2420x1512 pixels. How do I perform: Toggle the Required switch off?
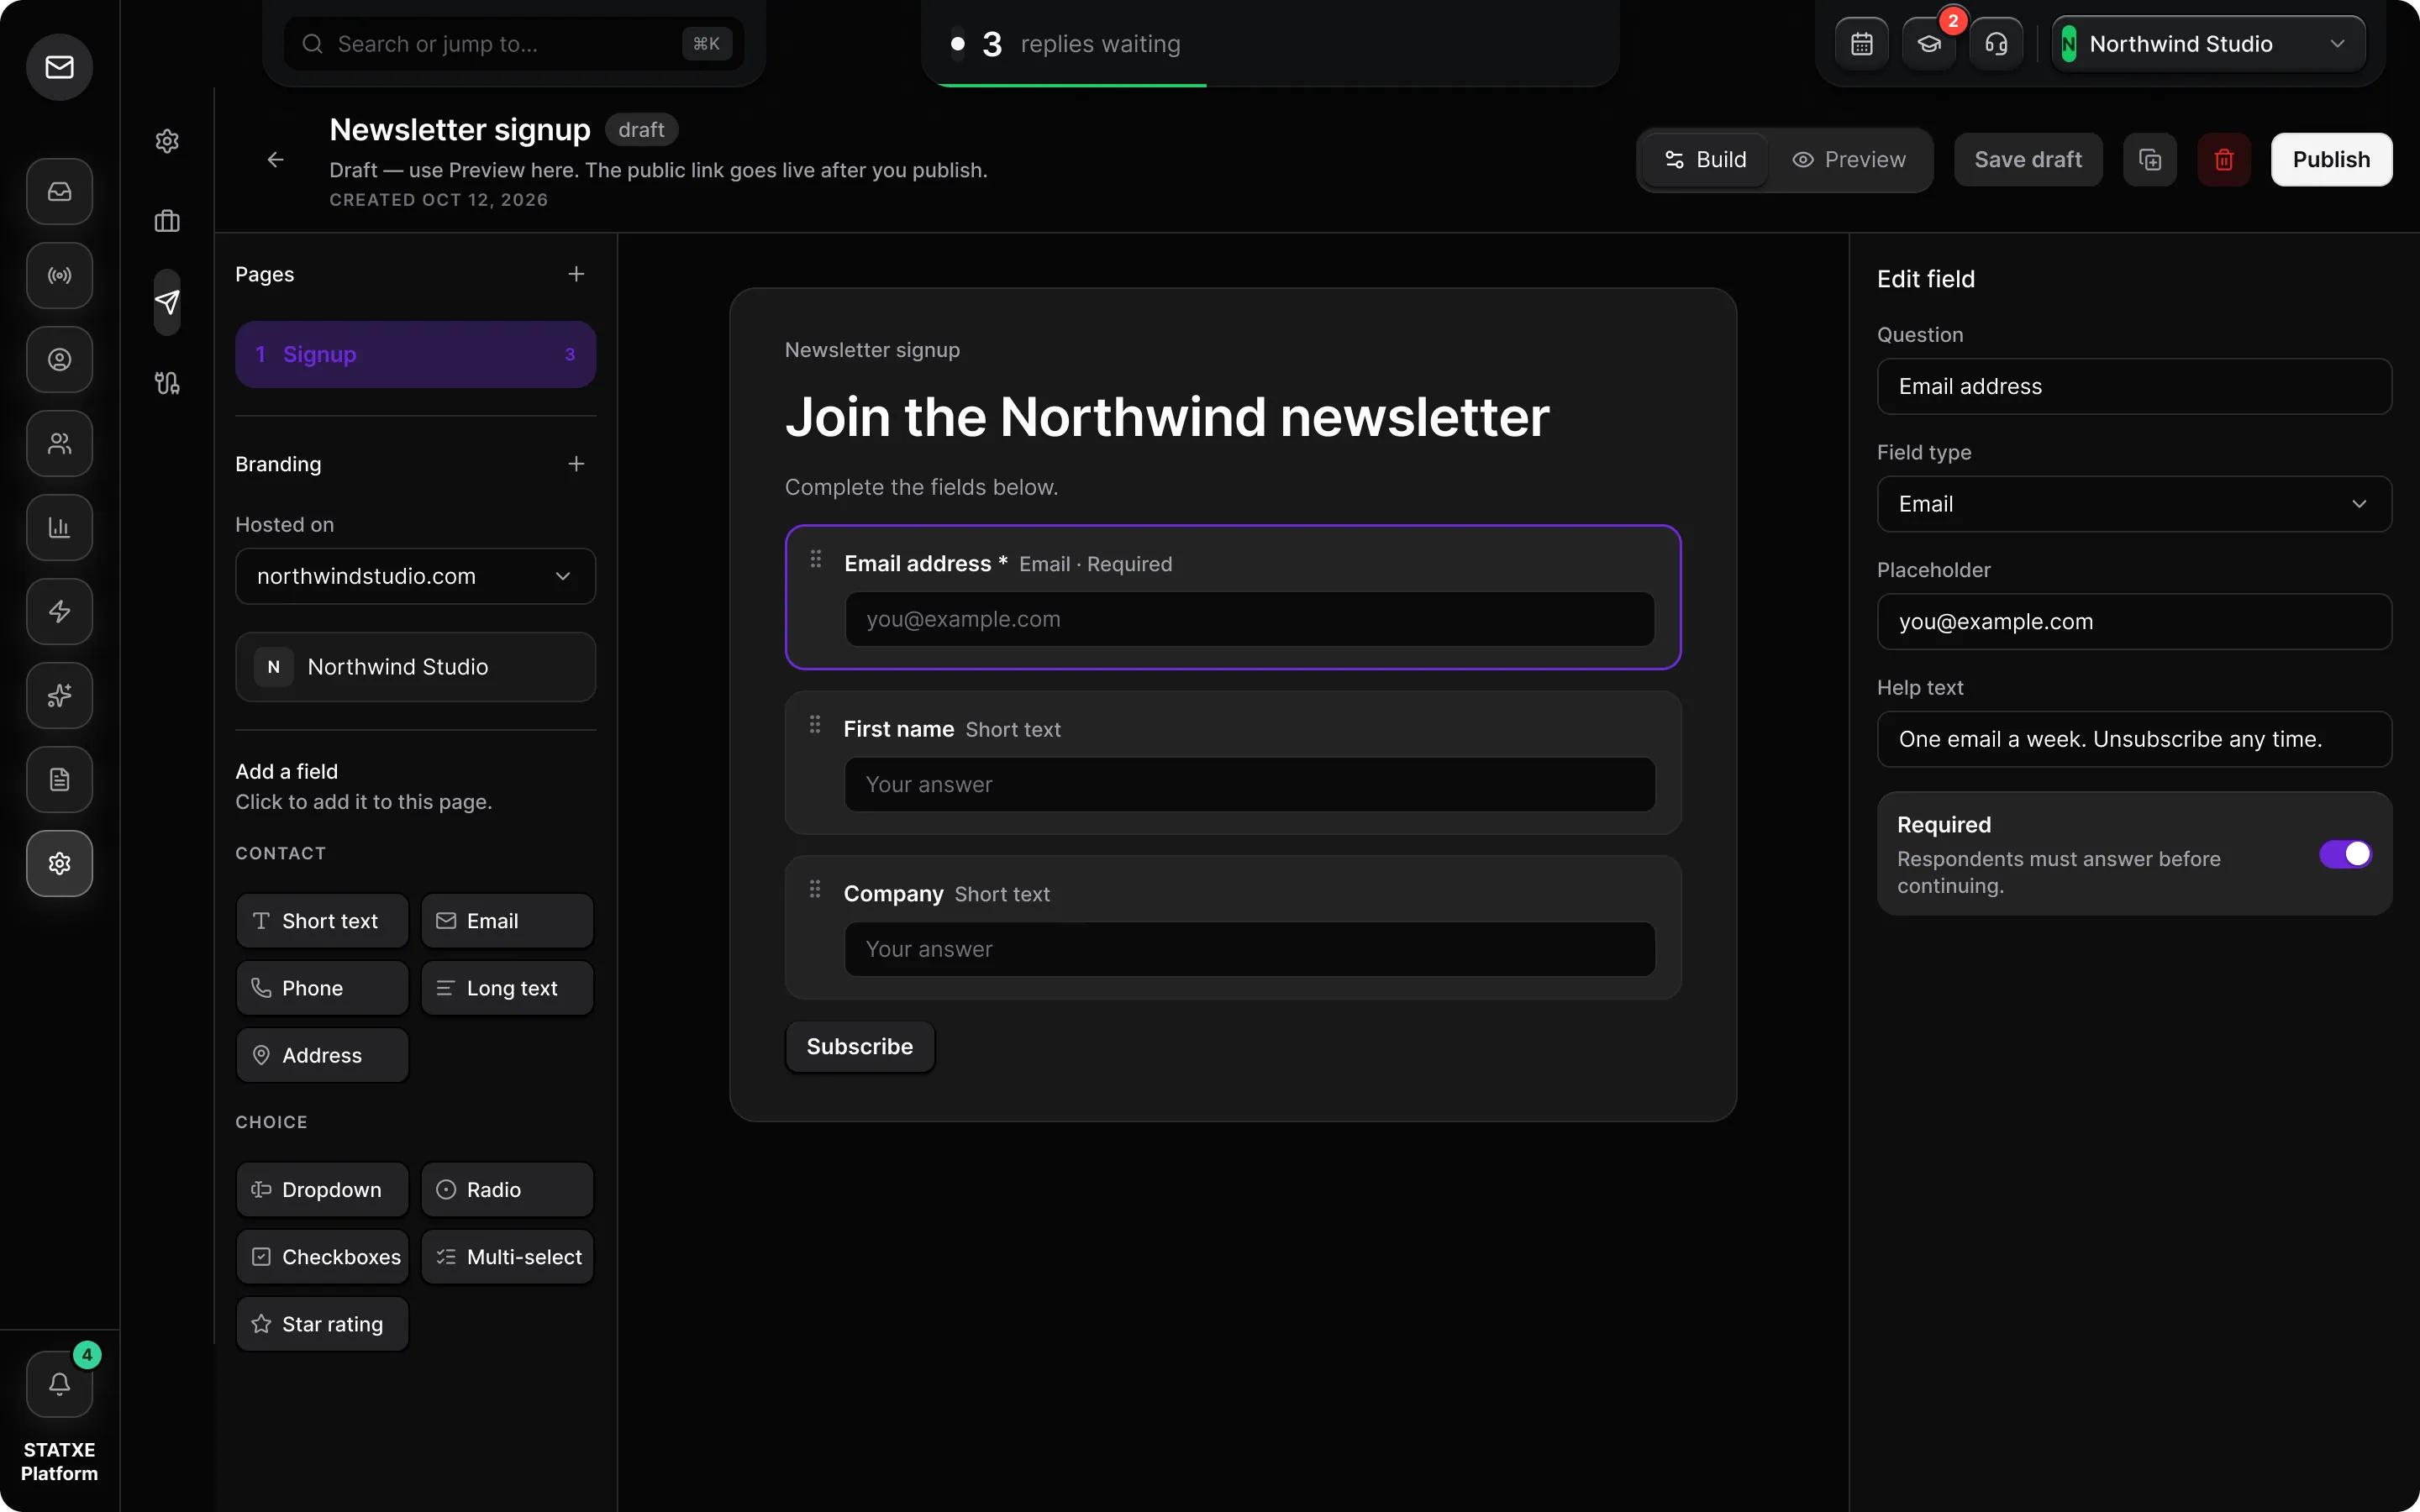tap(2345, 853)
